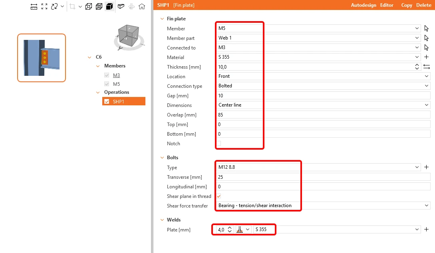
Task: Open the Member dropdown showing M5
Action: pos(318,28)
